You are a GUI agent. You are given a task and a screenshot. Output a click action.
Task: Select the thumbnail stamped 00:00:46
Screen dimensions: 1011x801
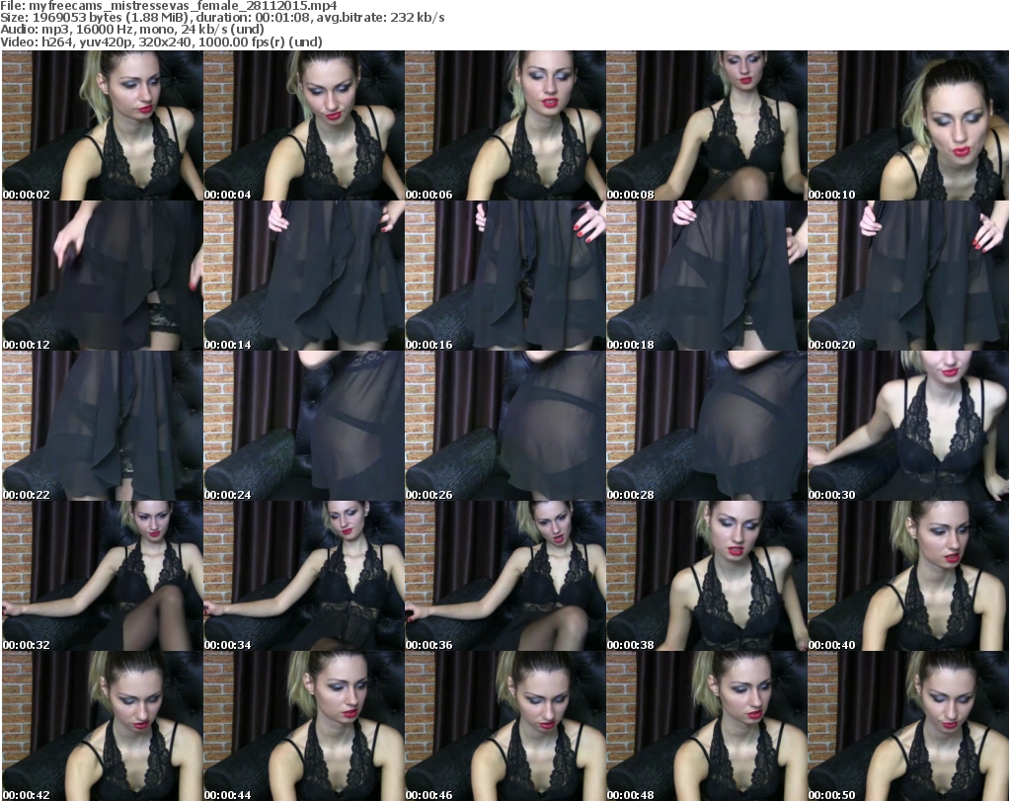[505, 726]
